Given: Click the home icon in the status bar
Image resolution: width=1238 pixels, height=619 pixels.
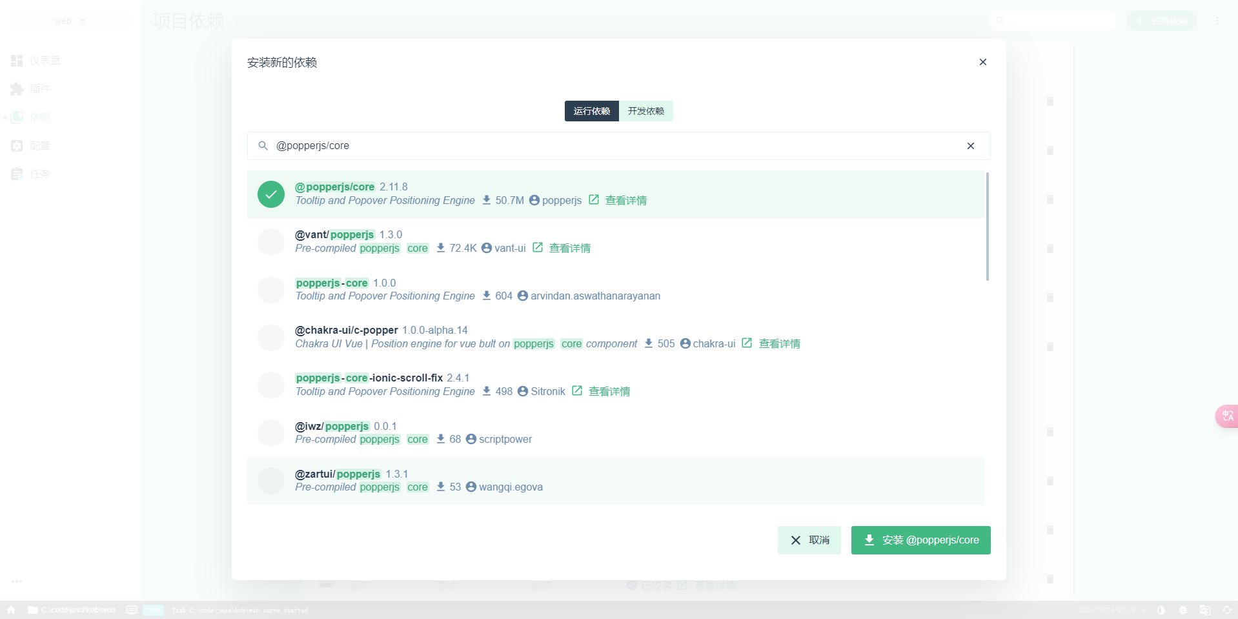Looking at the screenshot, I should pyautogui.click(x=11, y=610).
